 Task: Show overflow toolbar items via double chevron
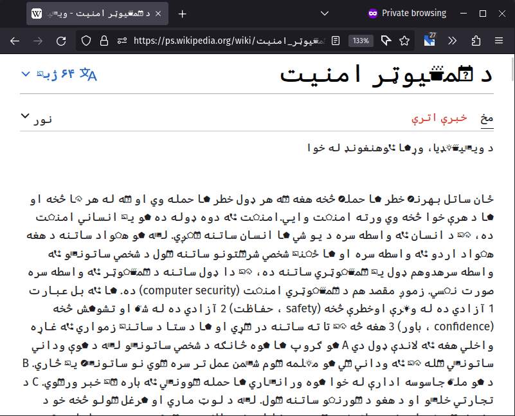click(452, 41)
